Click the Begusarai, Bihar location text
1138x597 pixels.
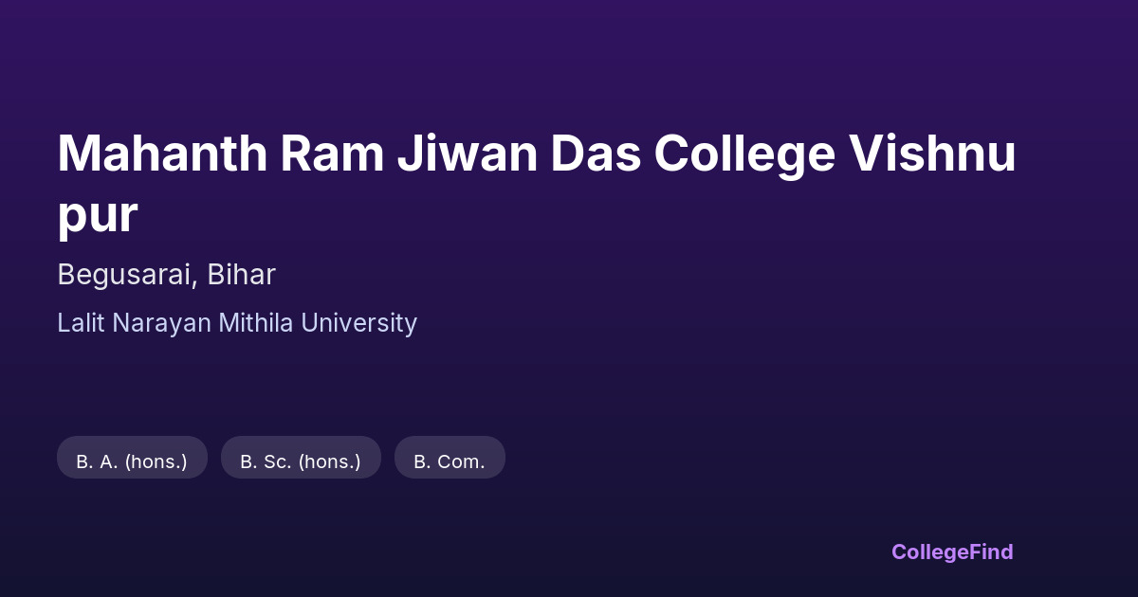166,275
